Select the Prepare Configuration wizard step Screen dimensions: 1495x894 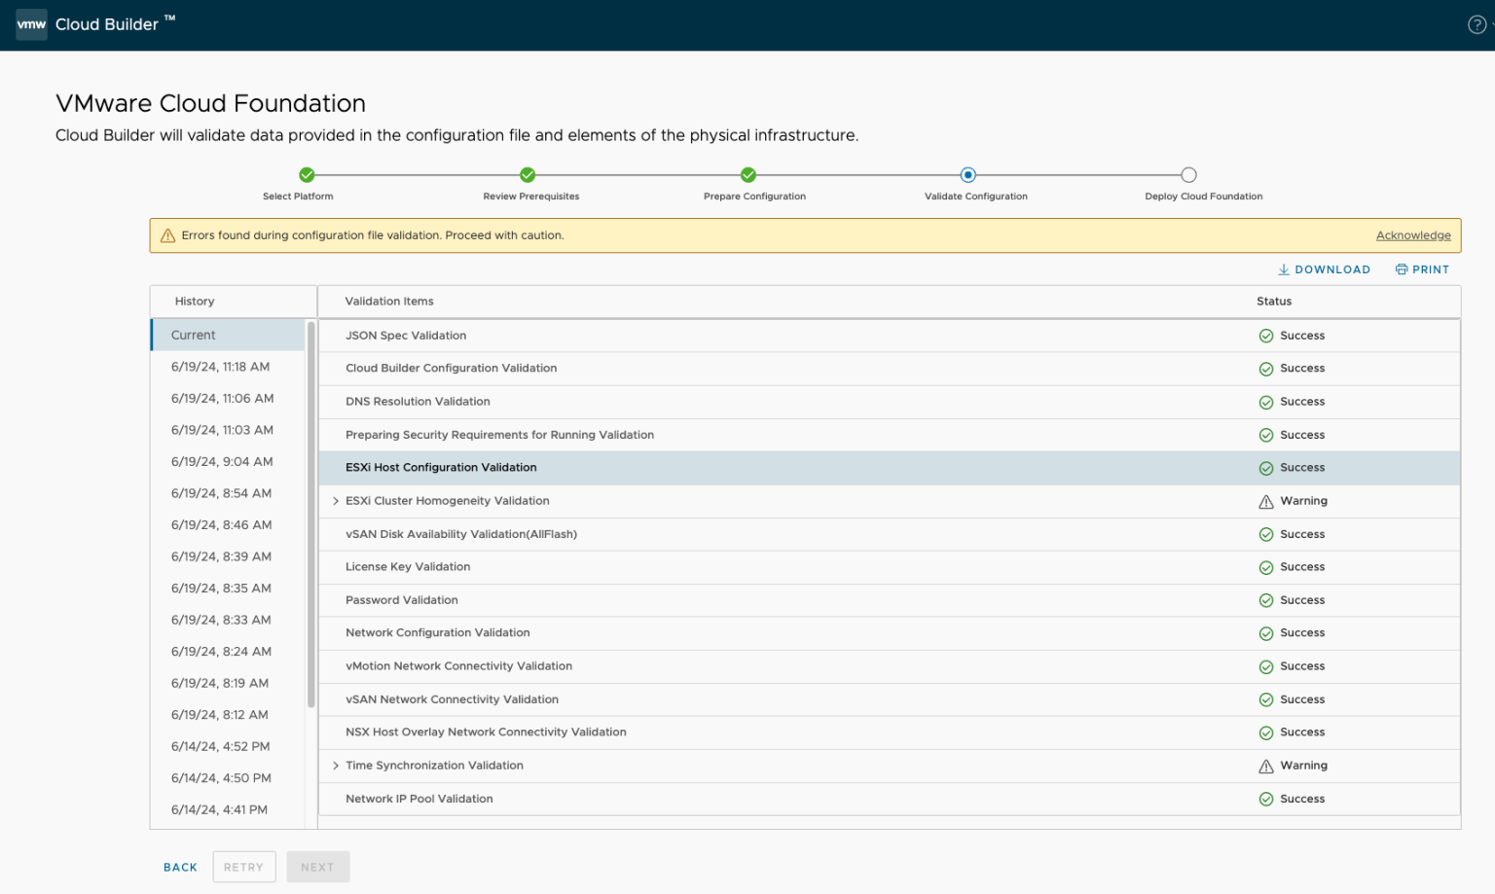click(747, 176)
